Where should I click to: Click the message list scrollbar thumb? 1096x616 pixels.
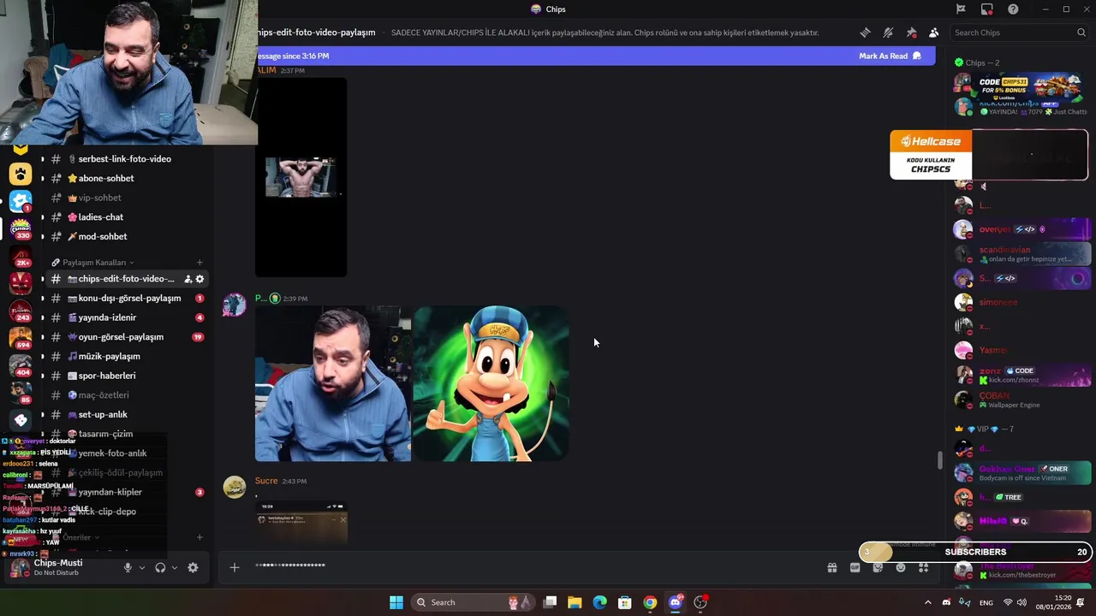[939, 459]
